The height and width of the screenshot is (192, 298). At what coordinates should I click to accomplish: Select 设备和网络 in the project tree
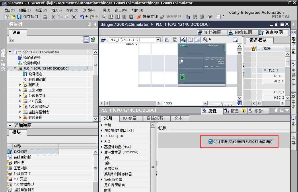[32, 63]
